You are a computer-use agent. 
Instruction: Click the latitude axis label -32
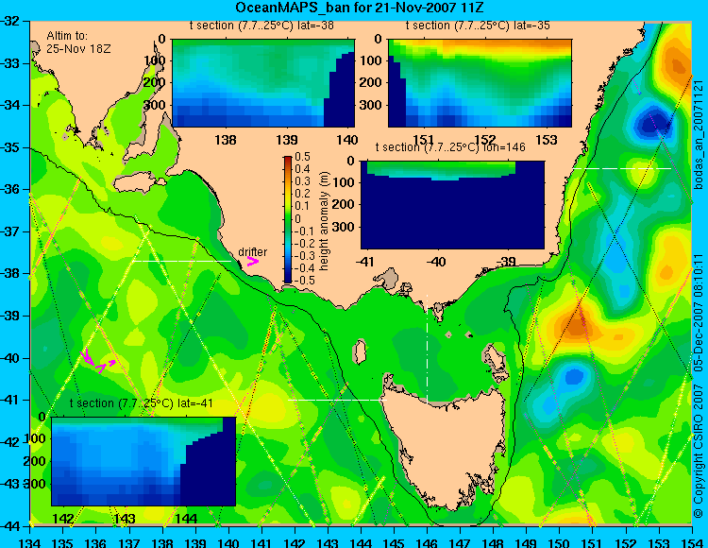(9, 21)
